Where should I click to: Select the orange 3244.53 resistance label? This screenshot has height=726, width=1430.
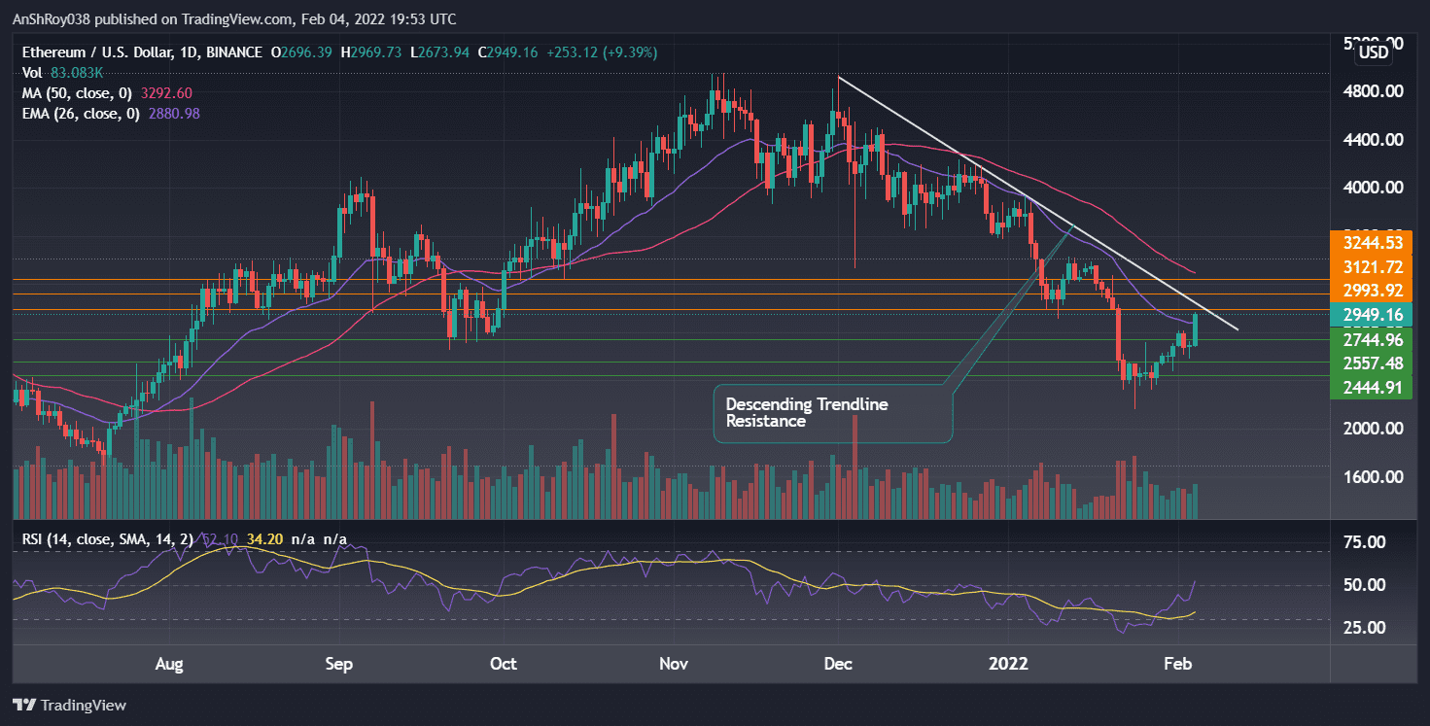tap(1374, 243)
